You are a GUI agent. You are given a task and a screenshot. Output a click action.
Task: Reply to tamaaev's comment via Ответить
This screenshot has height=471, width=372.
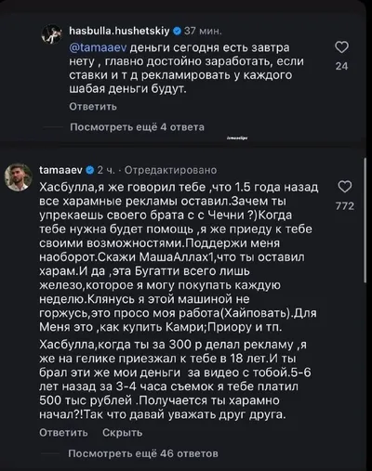click(x=63, y=433)
